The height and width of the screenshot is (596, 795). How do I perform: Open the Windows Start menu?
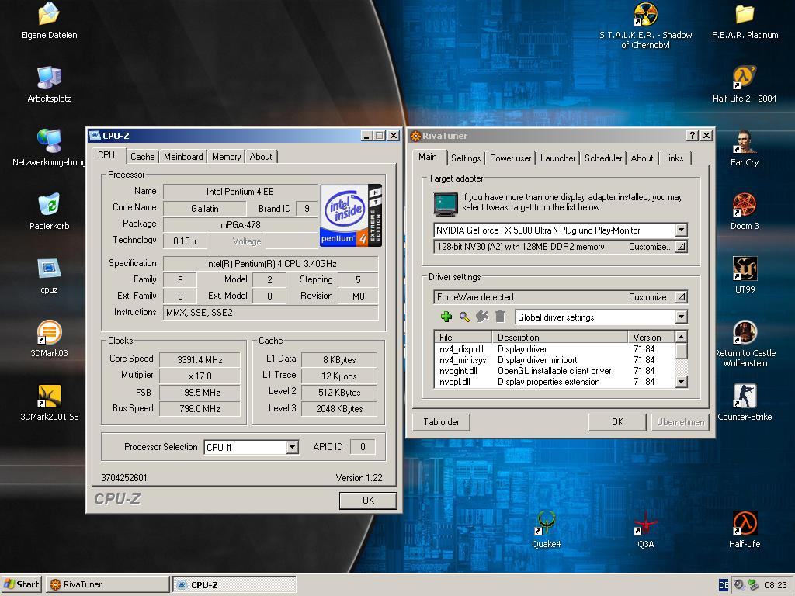click(x=21, y=584)
